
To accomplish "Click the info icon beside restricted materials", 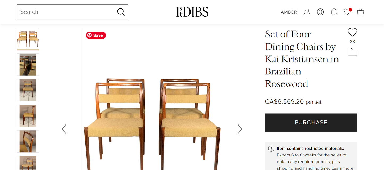I will coord(271,149).
